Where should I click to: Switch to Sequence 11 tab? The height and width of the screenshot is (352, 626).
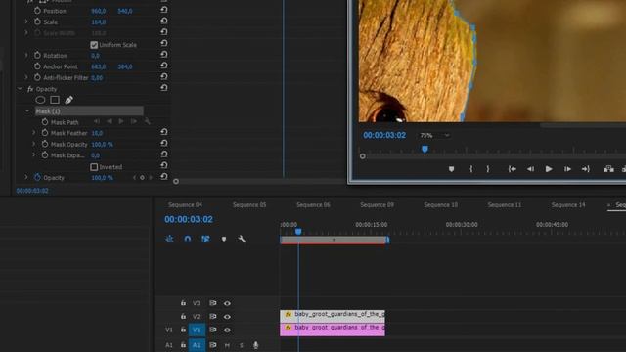(505, 204)
